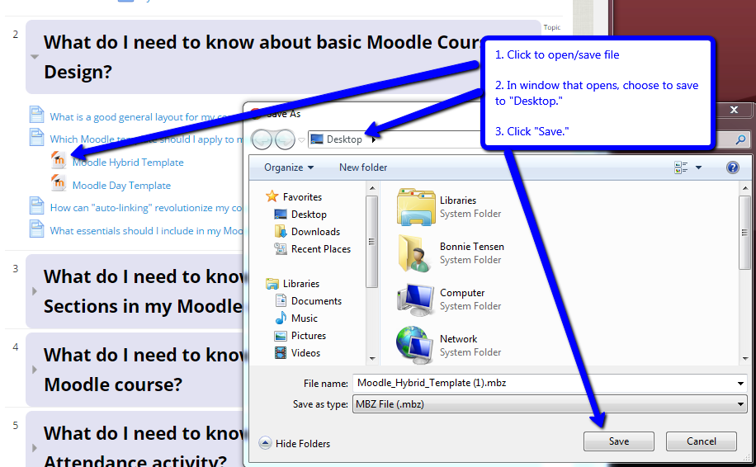The height and width of the screenshot is (467, 756).
Task: Click the Back arrow button in Save As dialog
Action: [262, 139]
